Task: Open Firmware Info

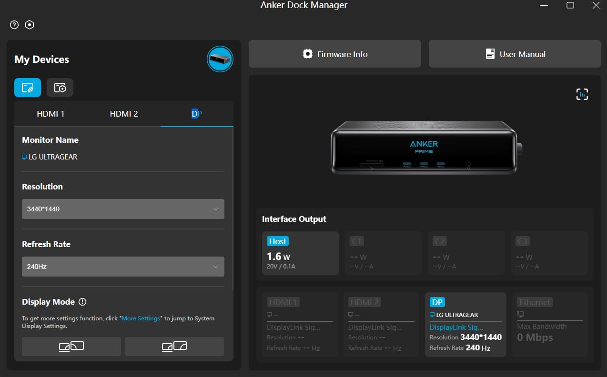Action: (335, 54)
